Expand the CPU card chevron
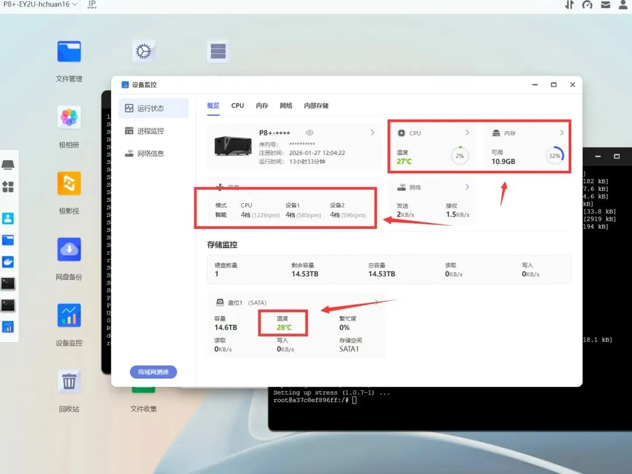632x474 pixels. [x=467, y=132]
